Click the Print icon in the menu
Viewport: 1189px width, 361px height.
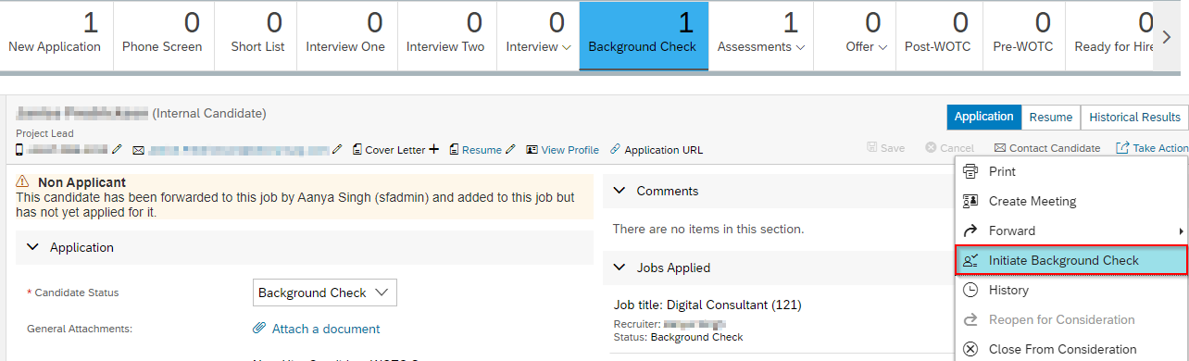(970, 171)
